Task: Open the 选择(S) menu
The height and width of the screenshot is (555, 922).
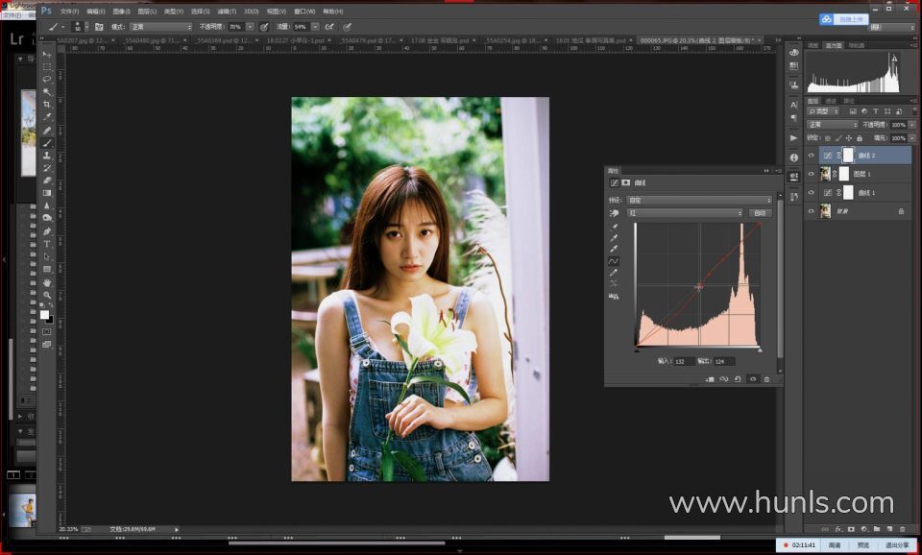Action: tap(200, 12)
